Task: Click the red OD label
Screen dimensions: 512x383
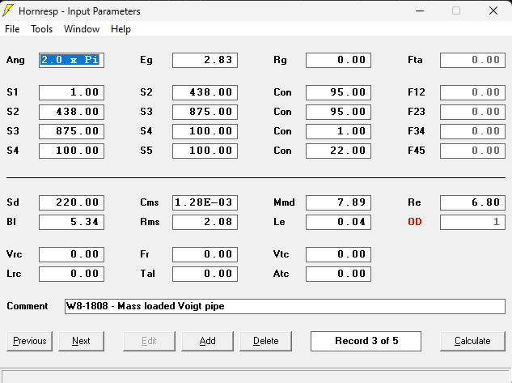Action: pyautogui.click(x=415, y=222)
